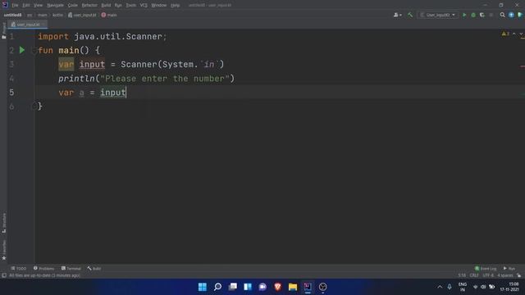
Task: Open the Navigate menu
Action: 55,6
